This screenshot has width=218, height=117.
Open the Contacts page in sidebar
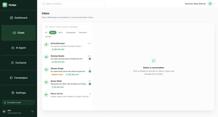click(x=18, y=63)
